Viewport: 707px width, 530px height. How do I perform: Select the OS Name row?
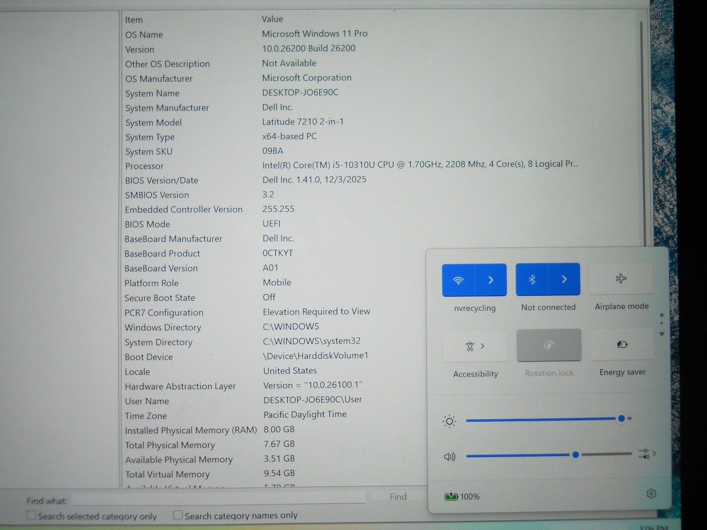380,34
